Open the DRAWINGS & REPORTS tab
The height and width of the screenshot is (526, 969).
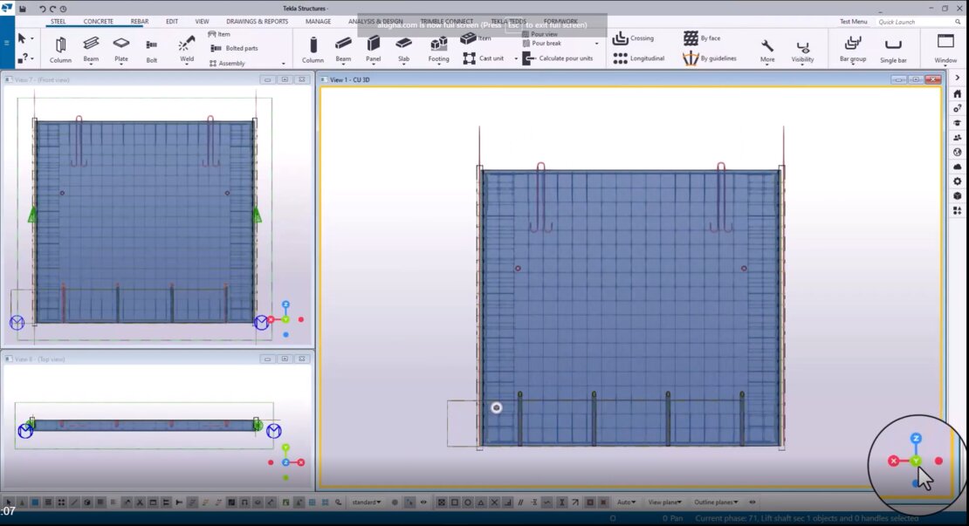(257, 21)
